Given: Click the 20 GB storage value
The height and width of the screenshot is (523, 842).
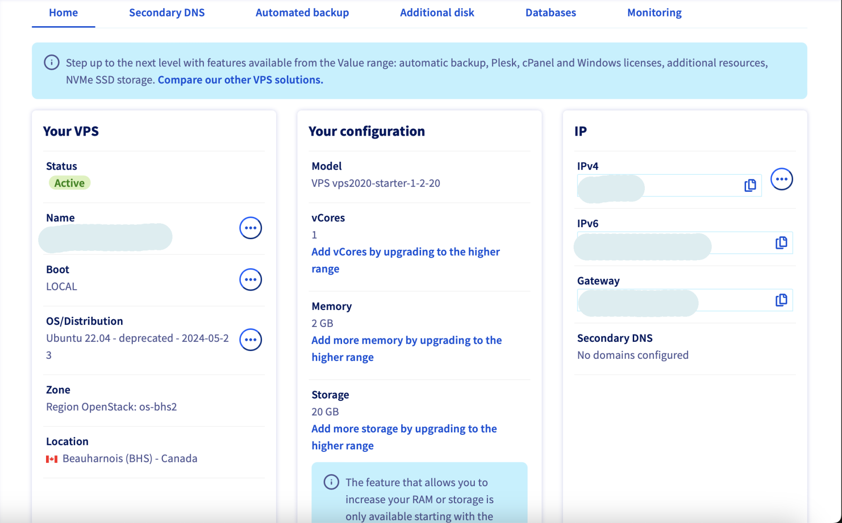Looking at the screenshot, I should [x=325, y=412].
